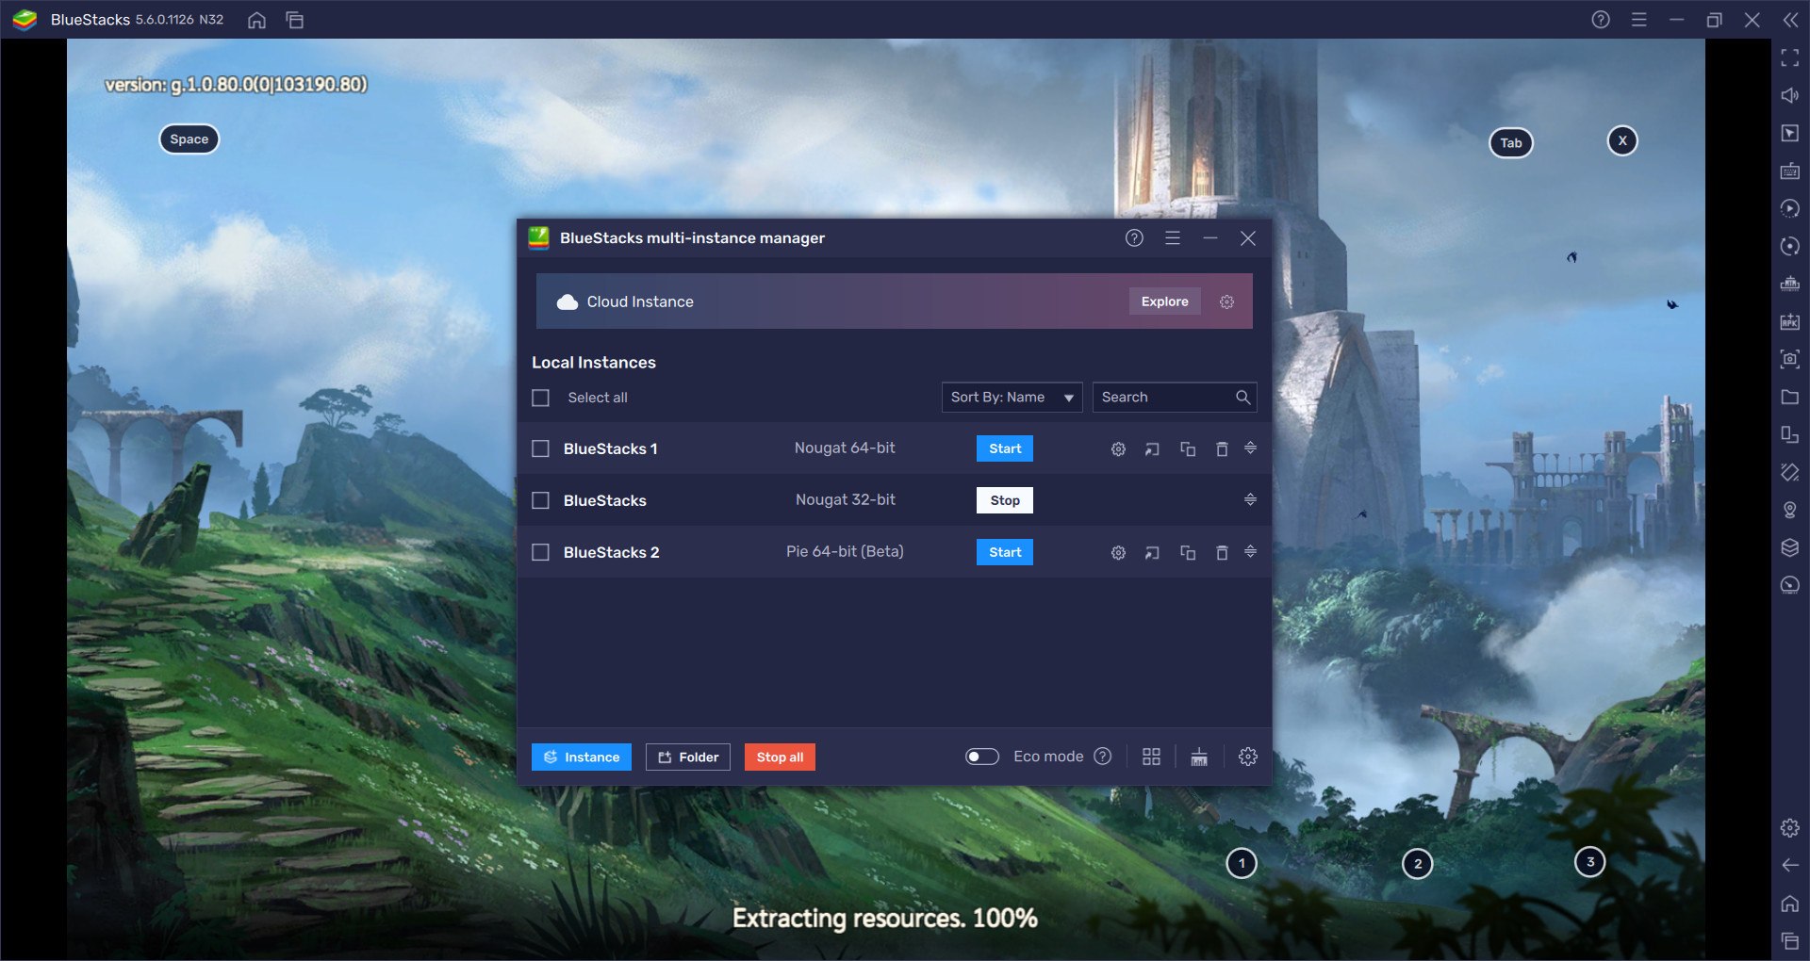Go to Android home from the sidebar
The image size is (1810, 961).
point(1789,904)
